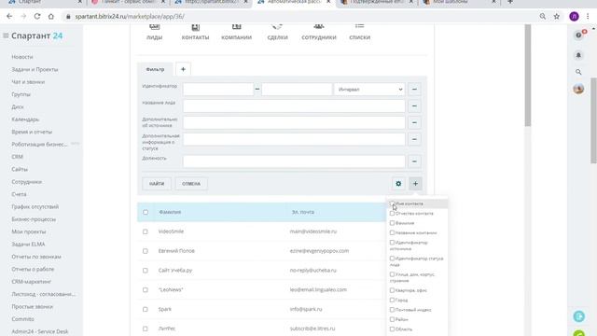The height and width of the screenshot is (336, 597).
Task: Bookmark this page with star icon
Action: pos(557,17)
